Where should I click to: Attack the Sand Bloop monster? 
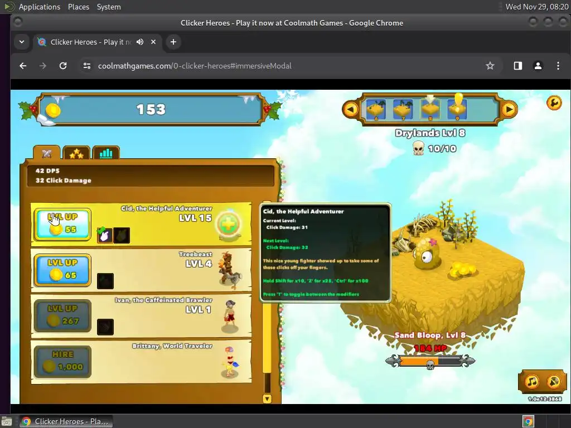(x=427, y=255)
